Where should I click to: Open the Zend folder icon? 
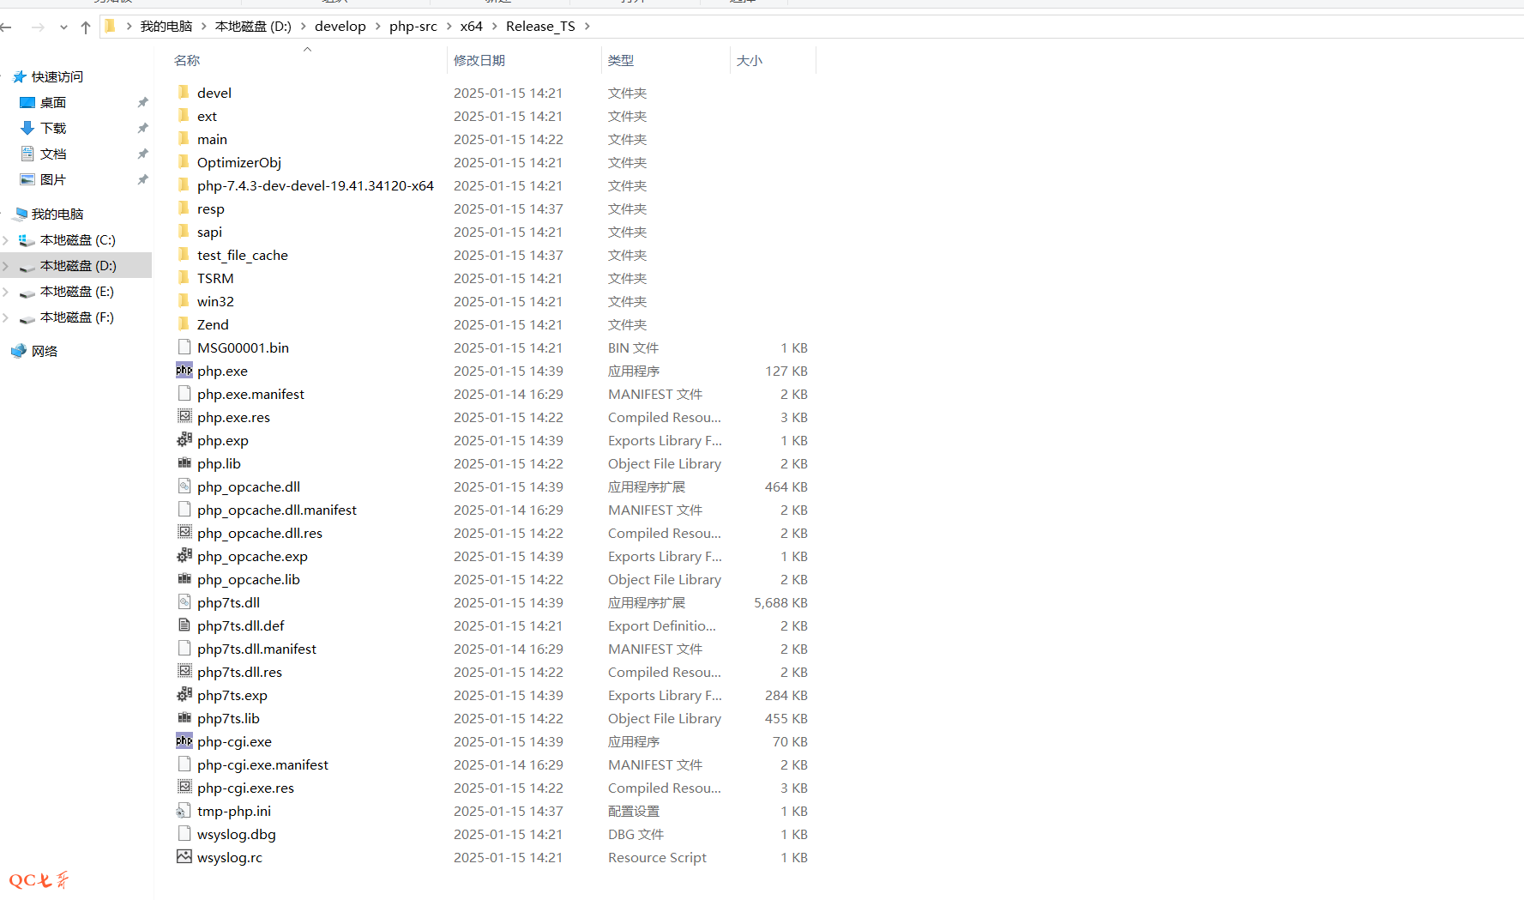coord(184,324)
